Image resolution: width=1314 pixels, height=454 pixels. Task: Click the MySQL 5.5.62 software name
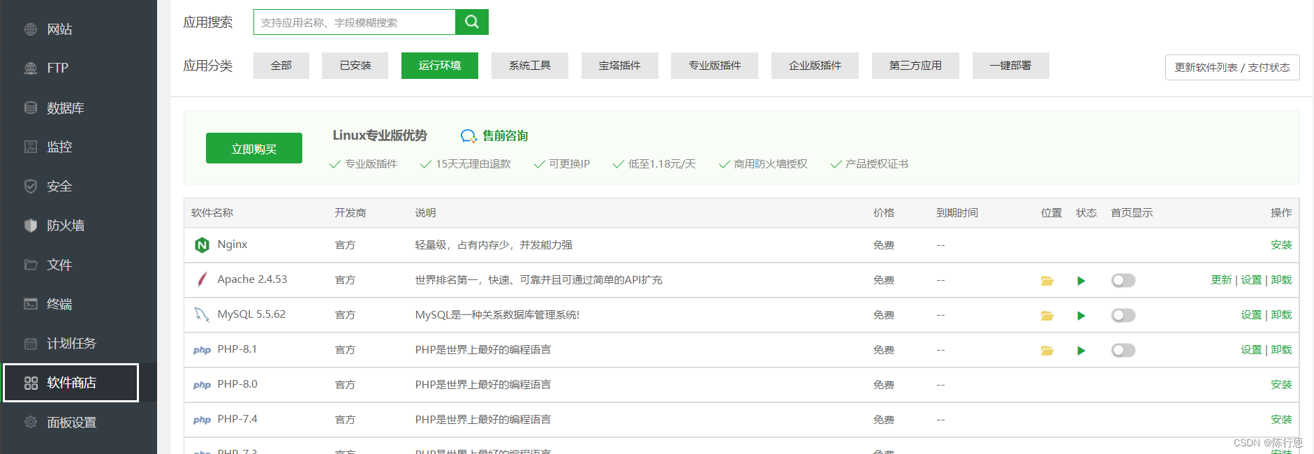[251, 314]
